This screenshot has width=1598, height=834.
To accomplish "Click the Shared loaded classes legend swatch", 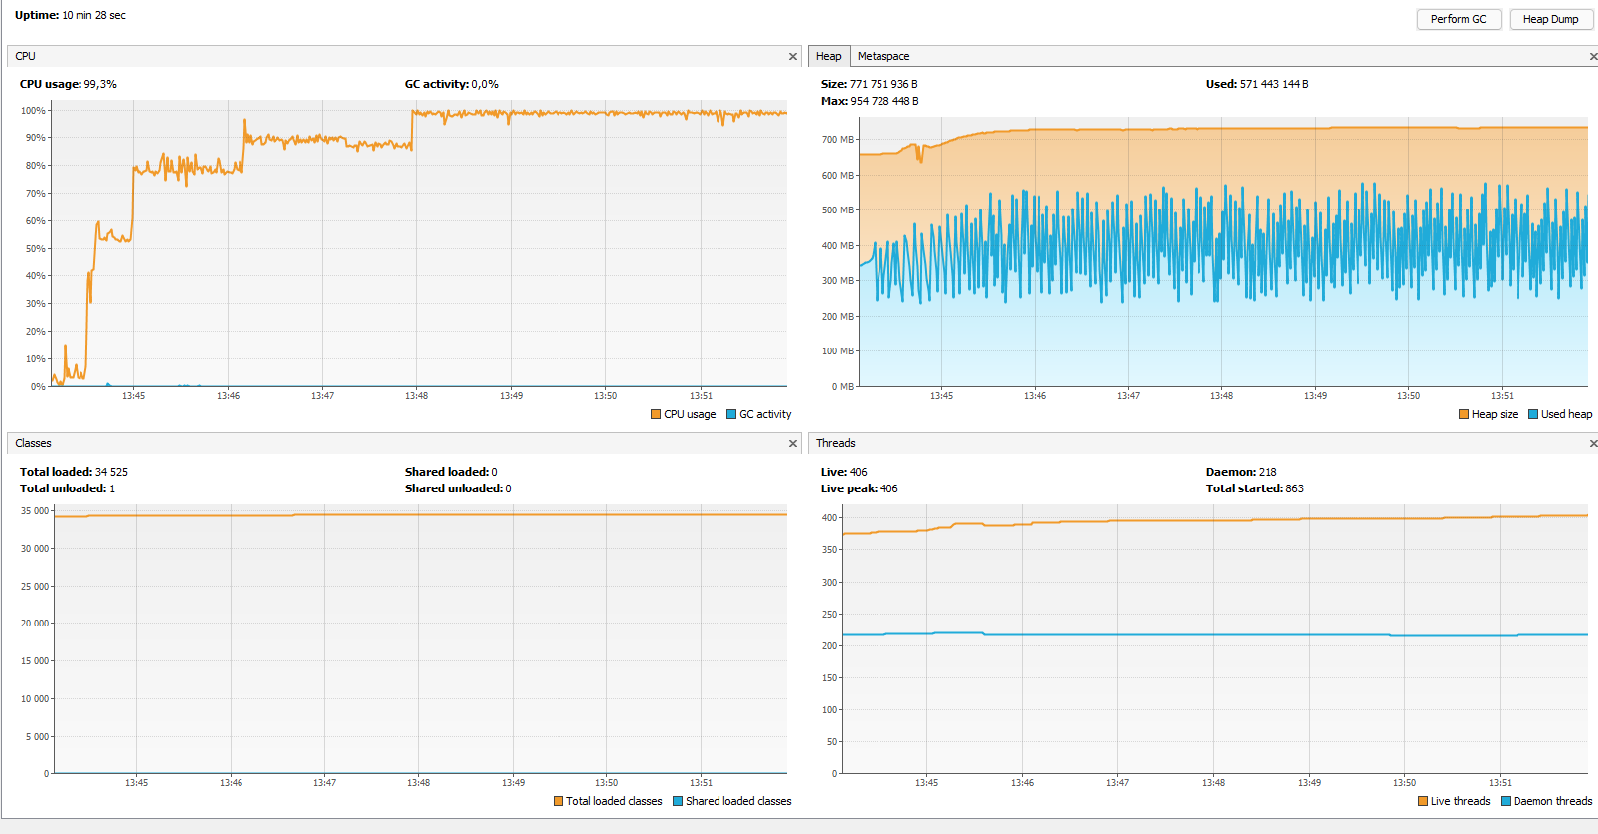I will tap(678, 801).
